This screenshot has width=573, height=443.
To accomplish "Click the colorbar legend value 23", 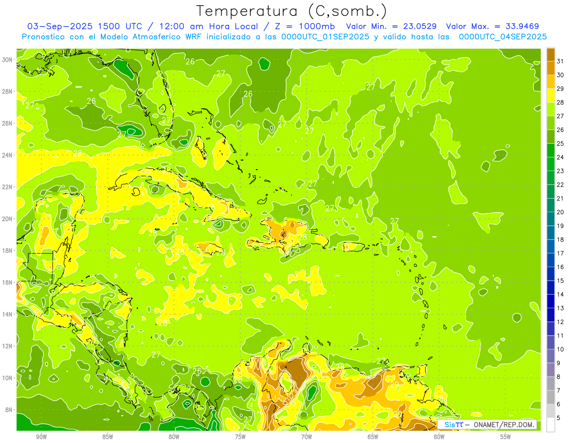I will (x=560, y=171).
